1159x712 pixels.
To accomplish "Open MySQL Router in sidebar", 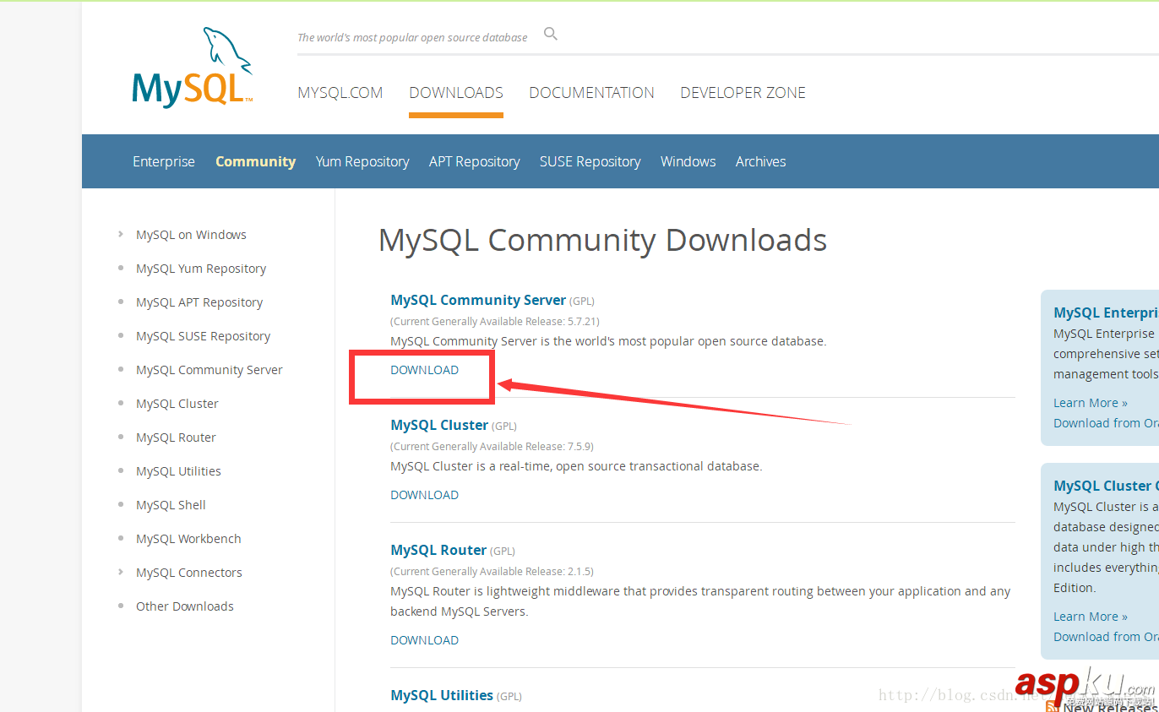I will click(176, 438).
